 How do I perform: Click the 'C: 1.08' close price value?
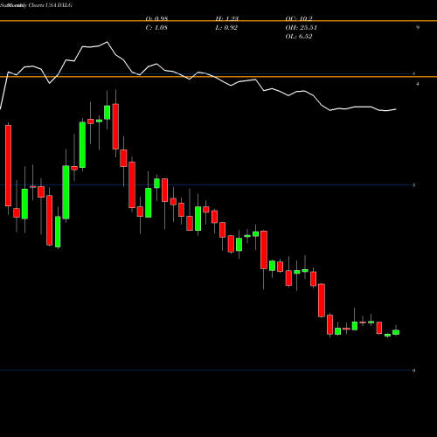pyautogui.click(x=156, y=28)
